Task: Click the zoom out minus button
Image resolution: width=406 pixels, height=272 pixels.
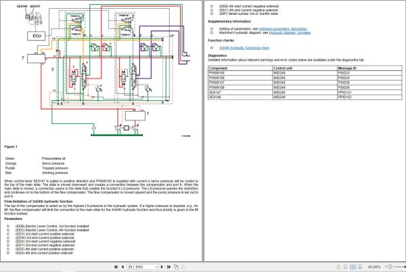Action: pos(390,267)
